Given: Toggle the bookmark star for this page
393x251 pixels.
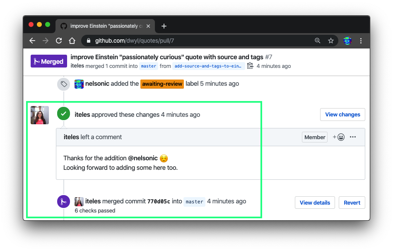Looking at the screenshot, I should click(331, 41).
